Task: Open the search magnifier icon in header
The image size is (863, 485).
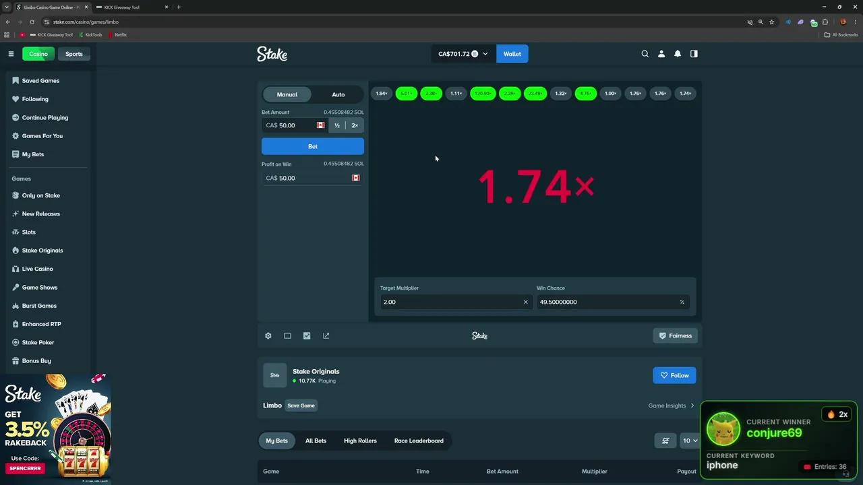Action: coord(645,54)
